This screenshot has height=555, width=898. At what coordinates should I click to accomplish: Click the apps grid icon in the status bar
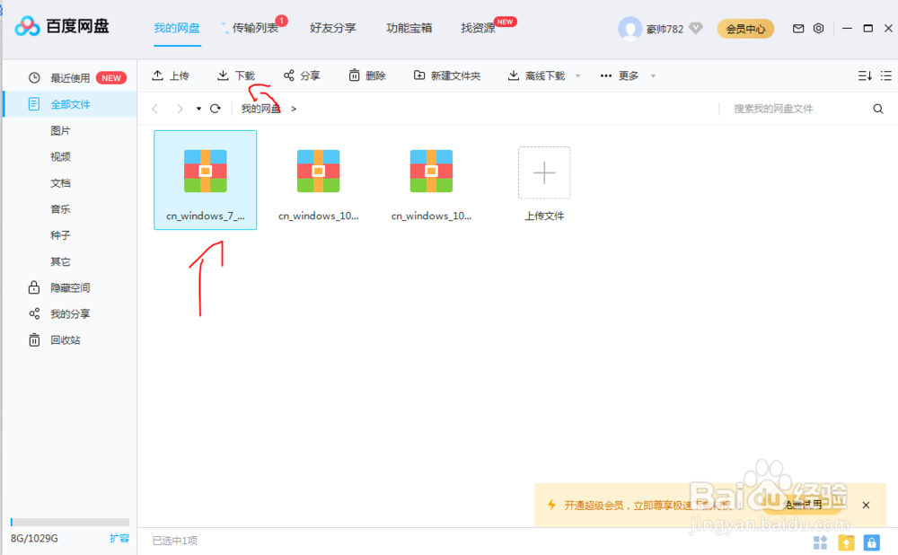click(820, 542)
